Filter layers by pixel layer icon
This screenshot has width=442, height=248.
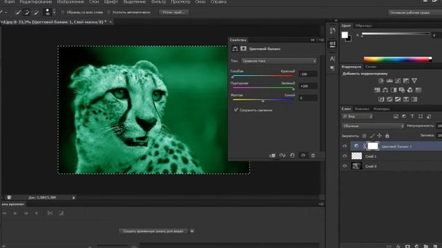(x=396, y=116)
